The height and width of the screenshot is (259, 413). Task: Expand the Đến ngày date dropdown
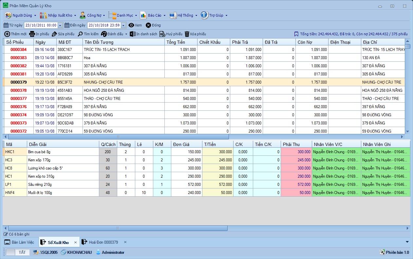click(x=123, y=25)
